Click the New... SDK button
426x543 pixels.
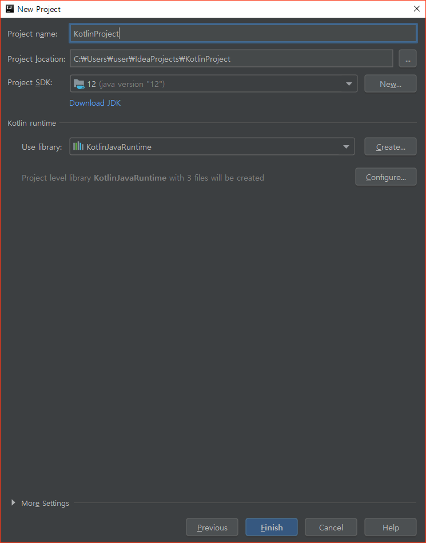coord(391,84)
